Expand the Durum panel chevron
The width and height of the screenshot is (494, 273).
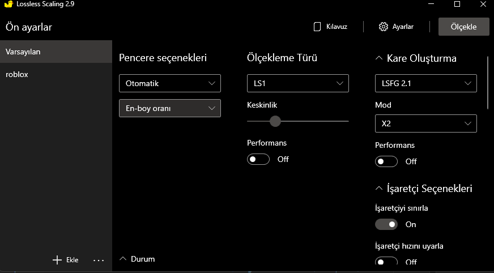123,259
